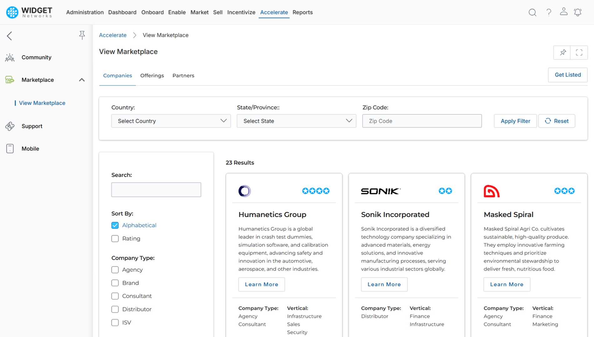
Task: Click the Get Listed button
Action: click(x=567, y=75)
